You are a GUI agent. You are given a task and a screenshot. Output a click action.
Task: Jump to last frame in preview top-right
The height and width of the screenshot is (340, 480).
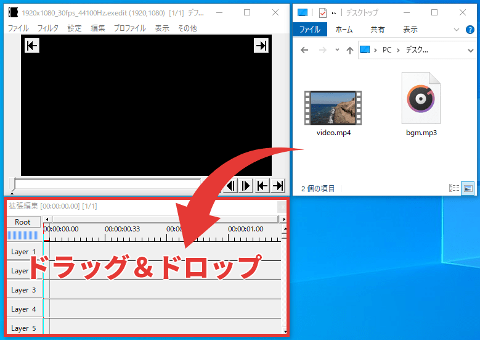click(261, 46)
